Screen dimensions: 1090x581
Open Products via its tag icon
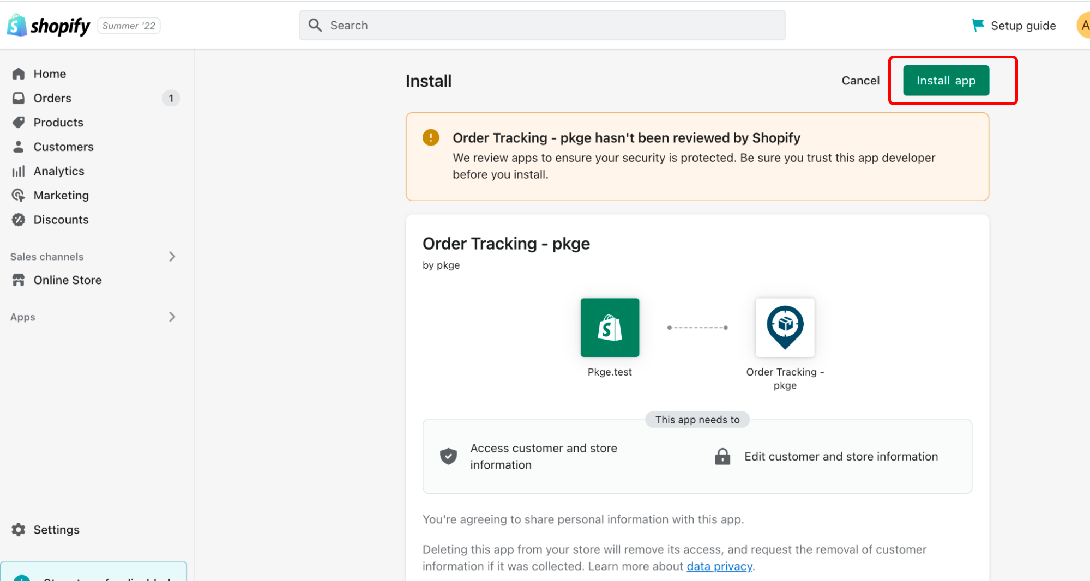pyautogui.click(x=19, y=122)
